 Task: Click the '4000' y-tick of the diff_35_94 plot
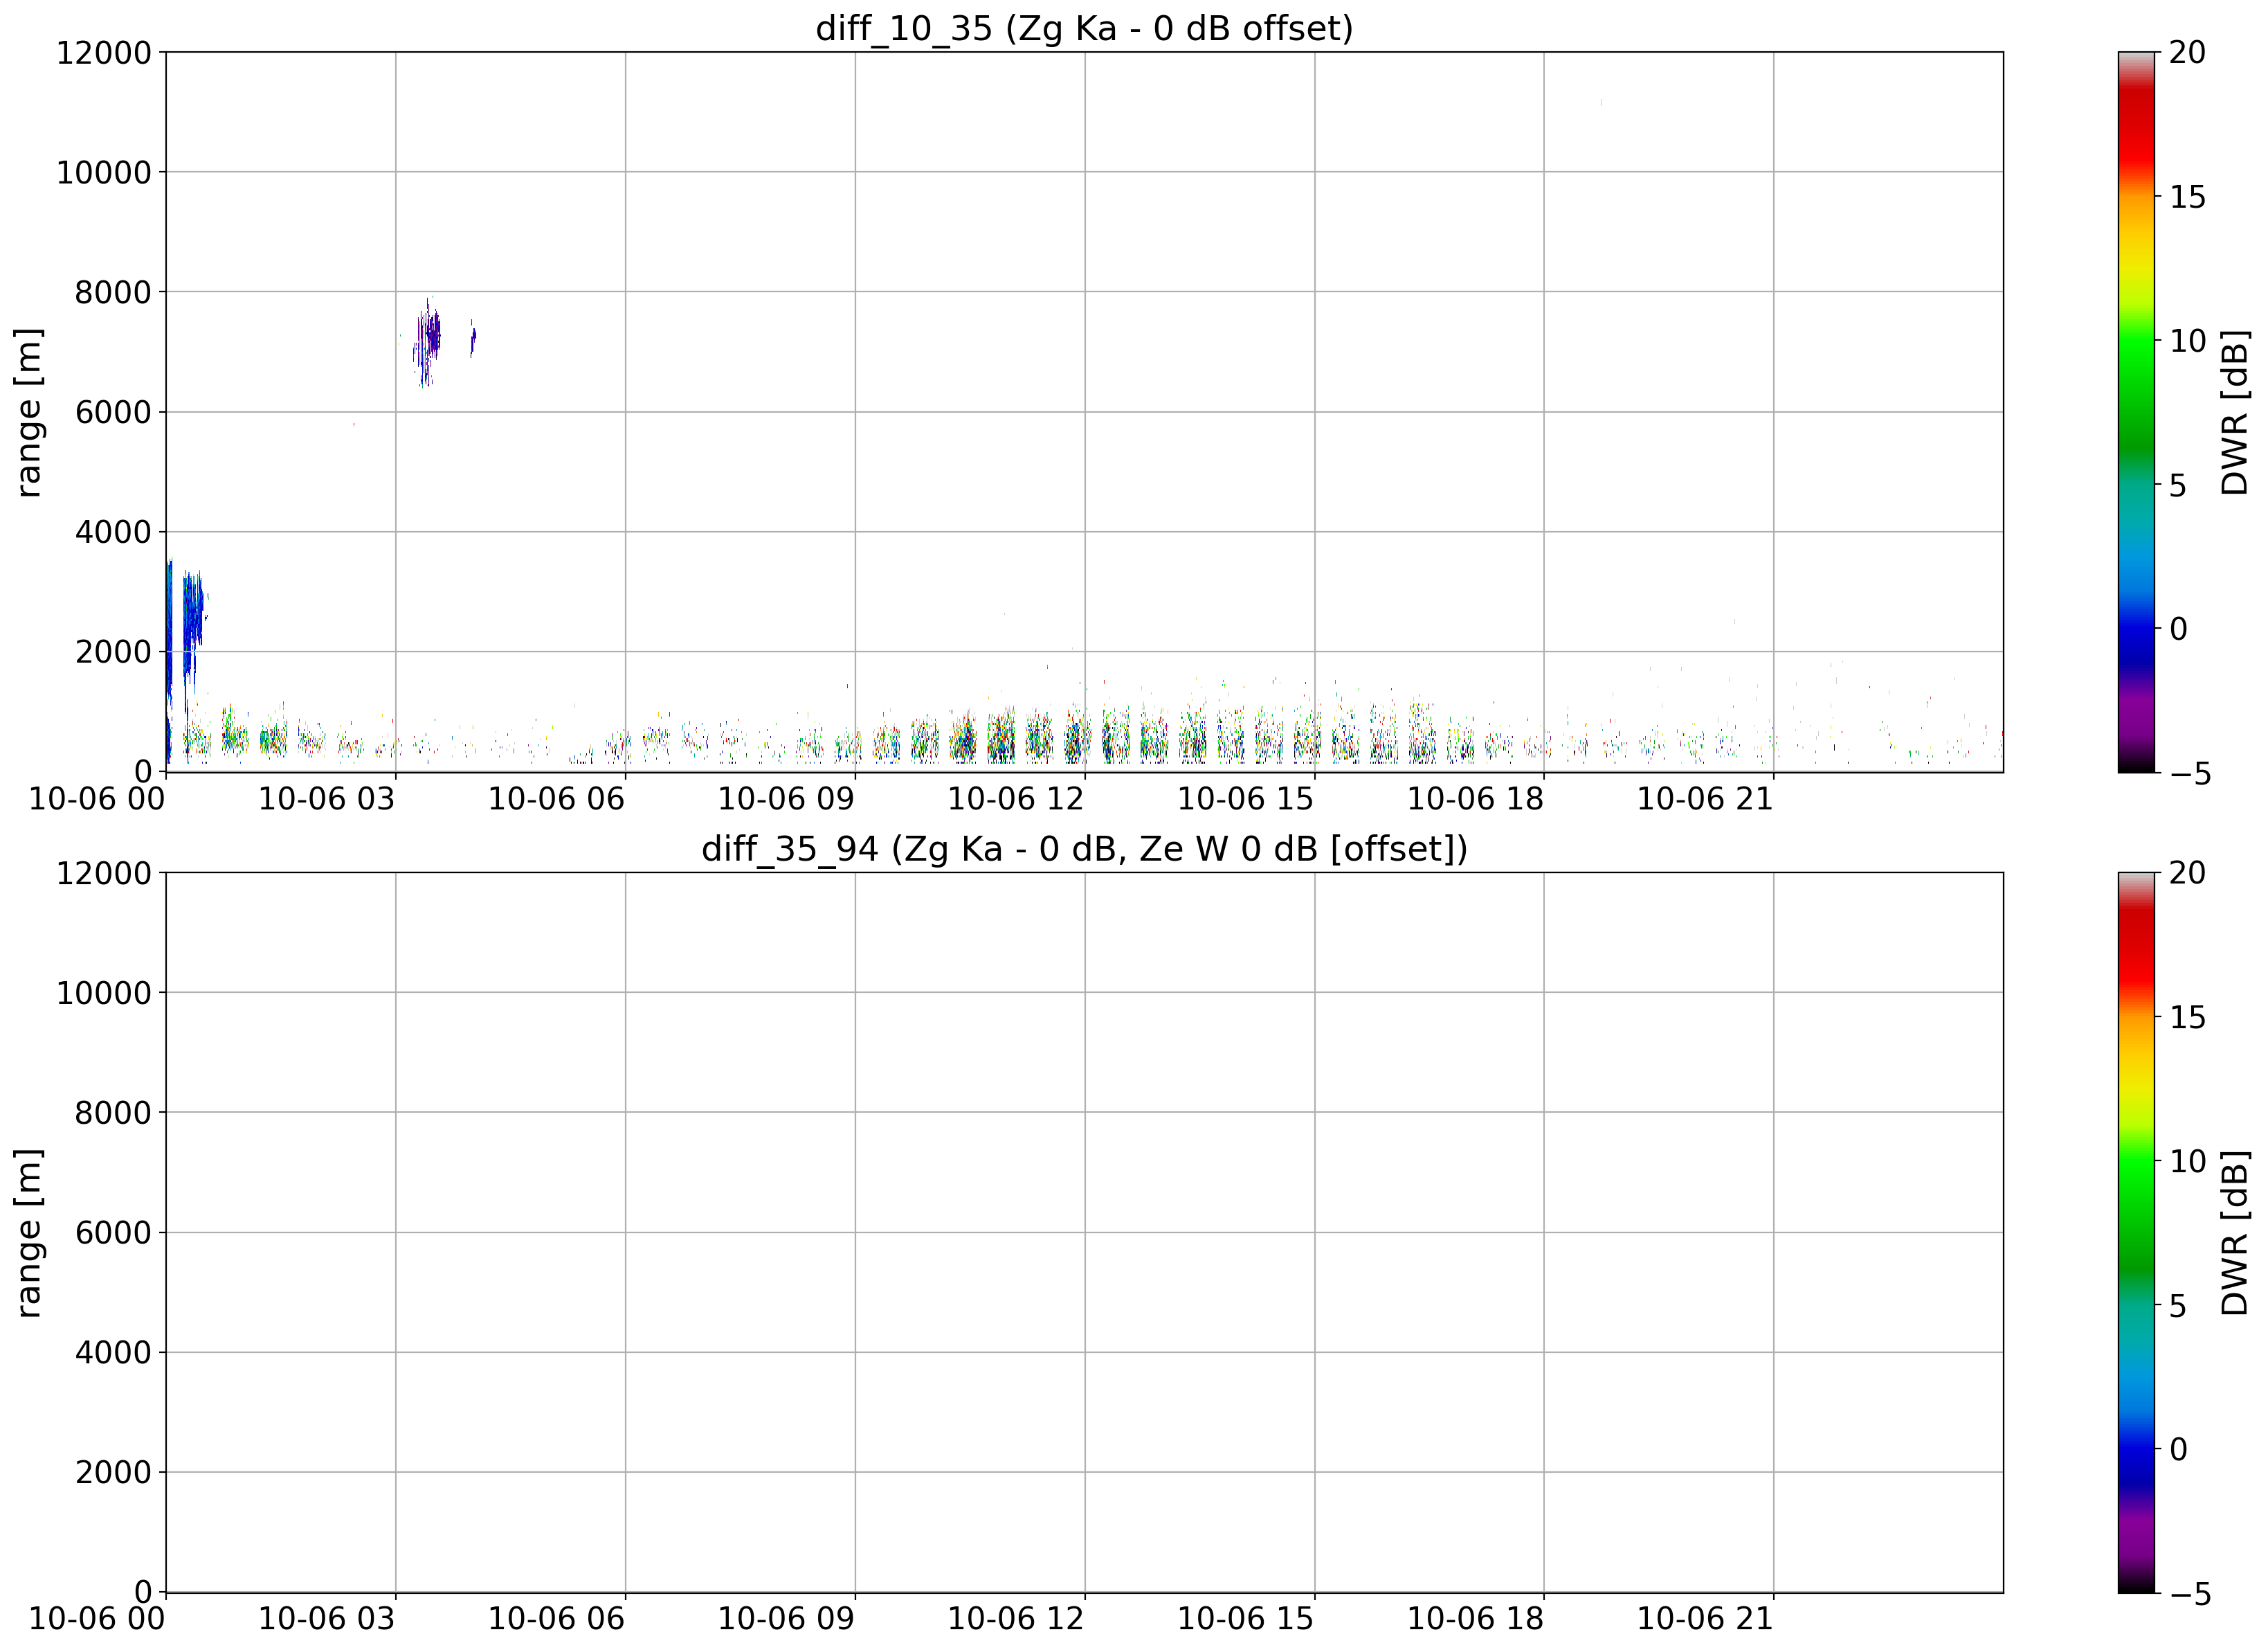click(x=113, y=1353)
